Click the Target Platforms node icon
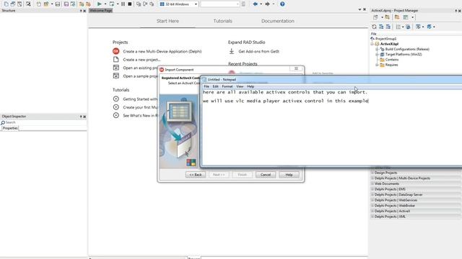The image size is (462, 259). pyautogui.click(x=382, y=55)
